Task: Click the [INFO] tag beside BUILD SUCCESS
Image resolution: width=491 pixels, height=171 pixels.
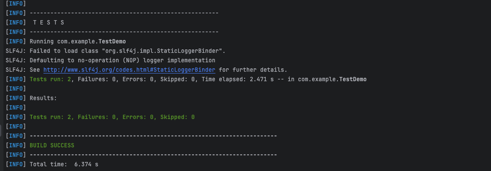Action: pyautogui.click(x=16, y=145)
